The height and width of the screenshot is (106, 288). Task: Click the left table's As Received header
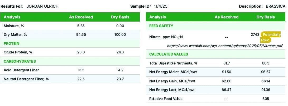[81, 17]
